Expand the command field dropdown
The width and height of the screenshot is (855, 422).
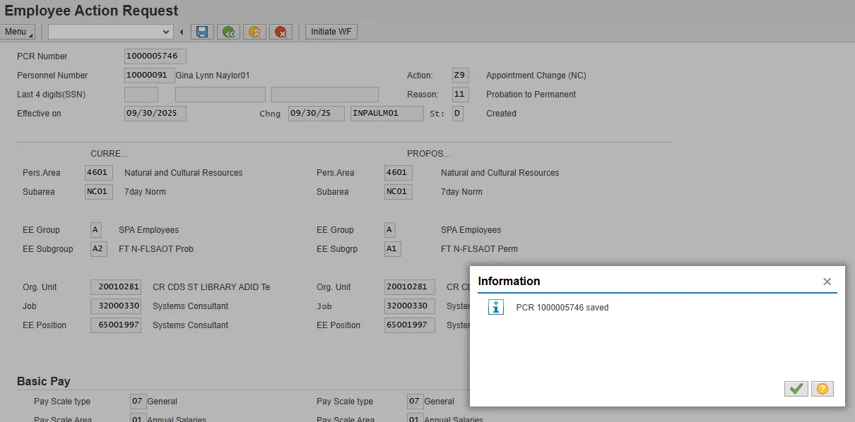coord(166,32)
